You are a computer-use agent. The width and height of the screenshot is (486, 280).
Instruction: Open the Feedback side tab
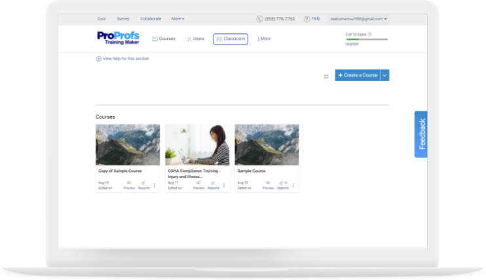[421, 134]
